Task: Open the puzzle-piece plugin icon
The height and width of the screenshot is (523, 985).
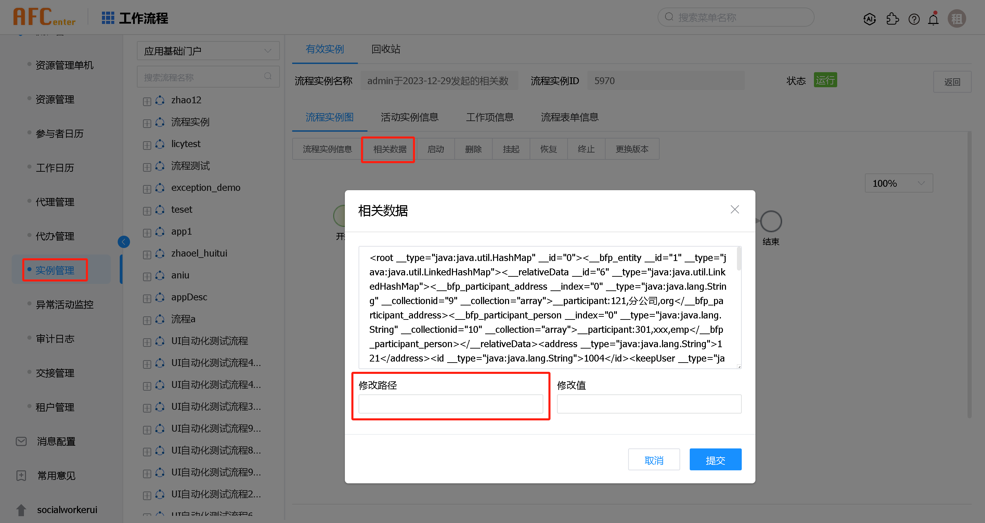Action: [x=892, y=19]
